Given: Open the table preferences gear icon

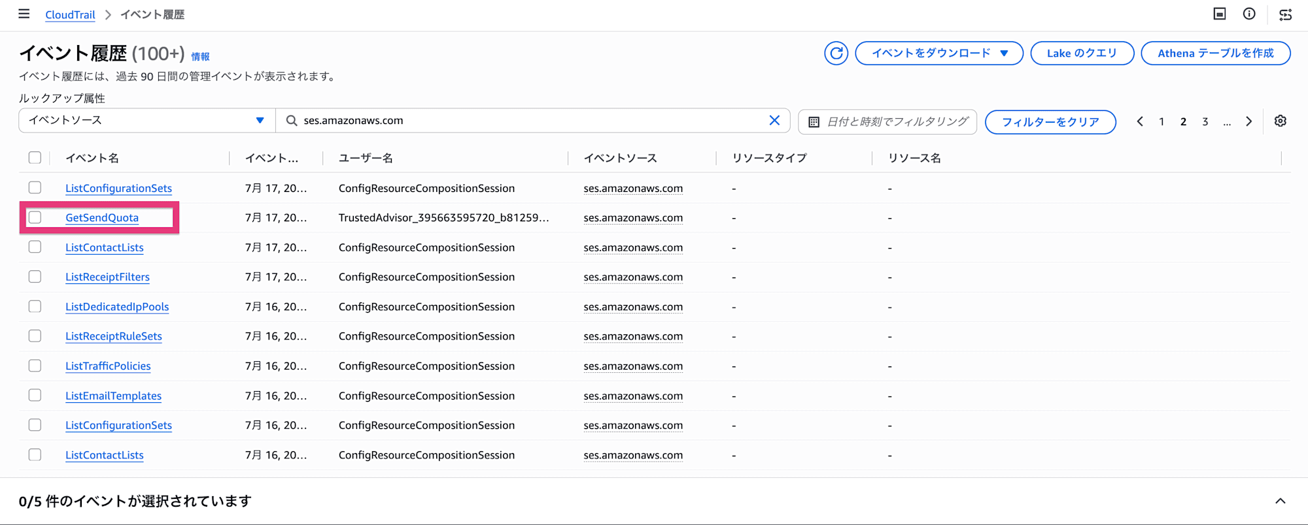Looking at the screenshot, I should (x=1281, y=121).
